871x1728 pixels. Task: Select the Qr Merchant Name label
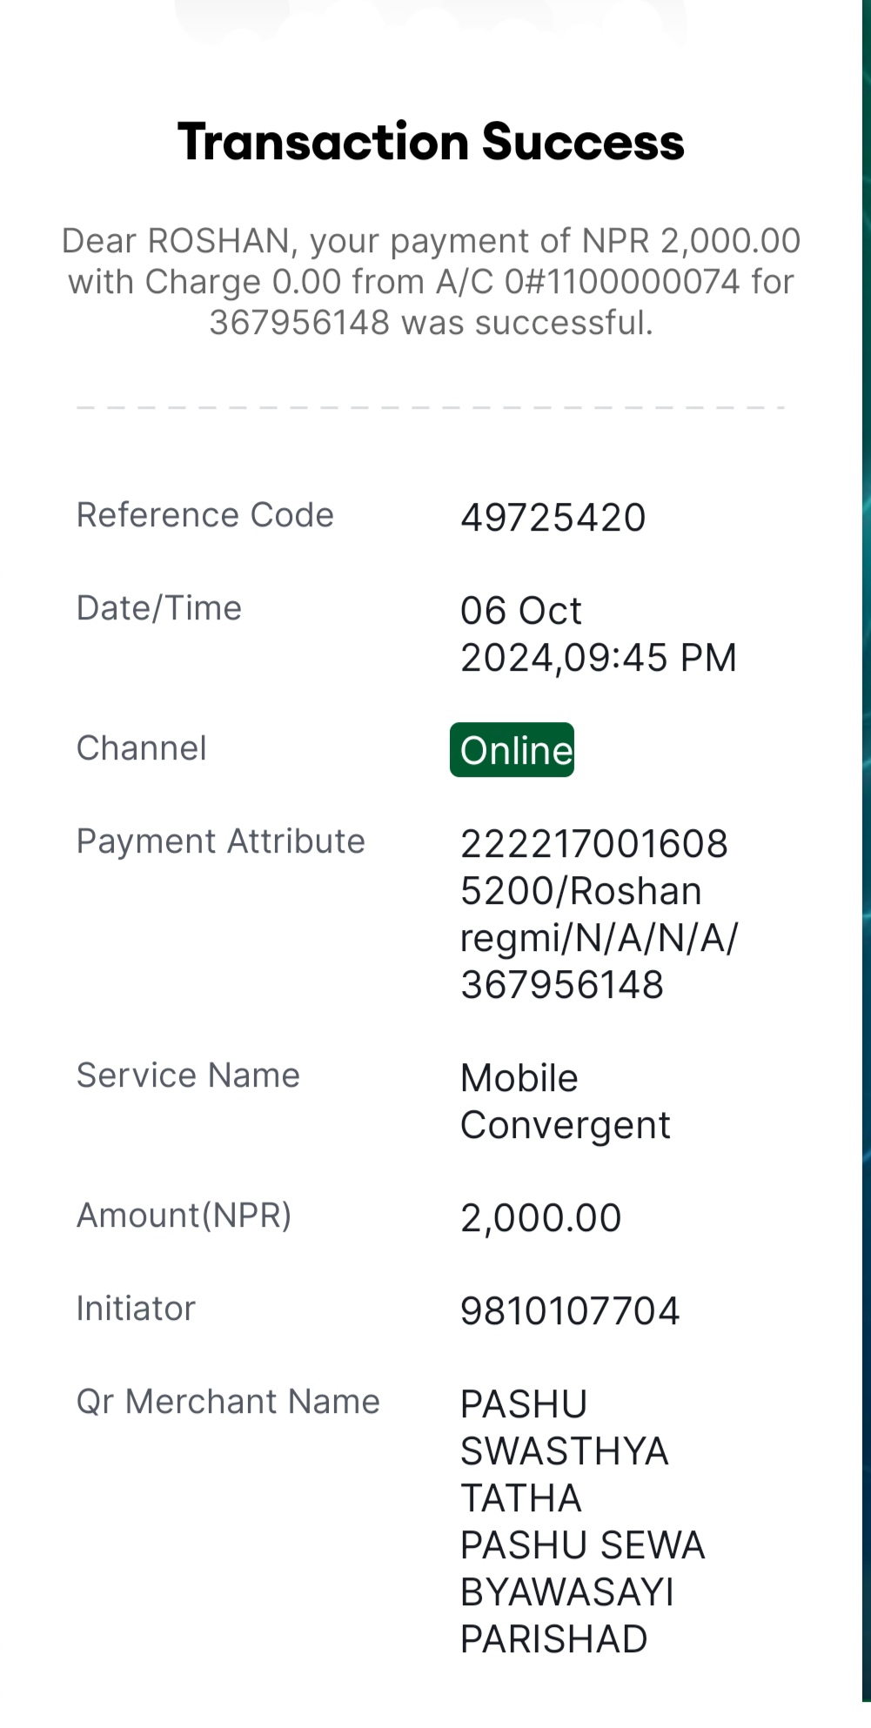228,1402
